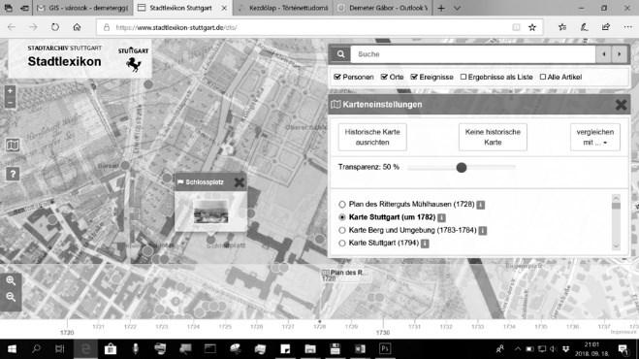Open the tab list chevron

tap(457, 8)
